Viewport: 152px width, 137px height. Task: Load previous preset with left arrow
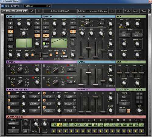click(112, 11)
